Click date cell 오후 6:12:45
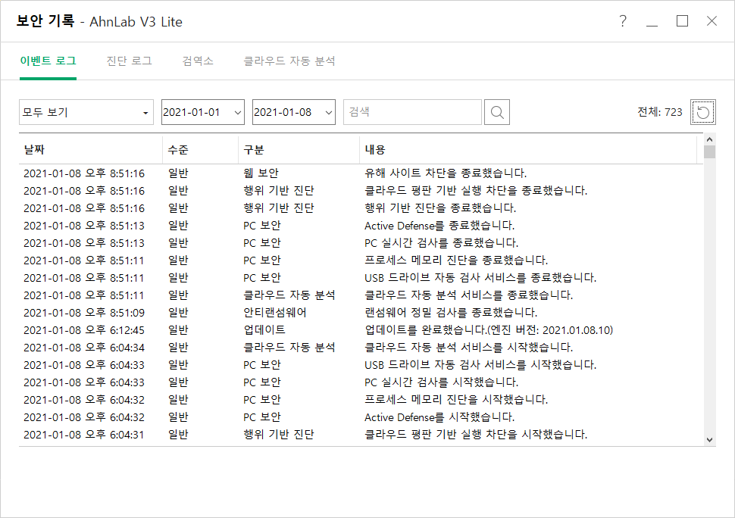The width and height of the screenshot is (735, 518). pyautogui.click(x=84, y=330)
